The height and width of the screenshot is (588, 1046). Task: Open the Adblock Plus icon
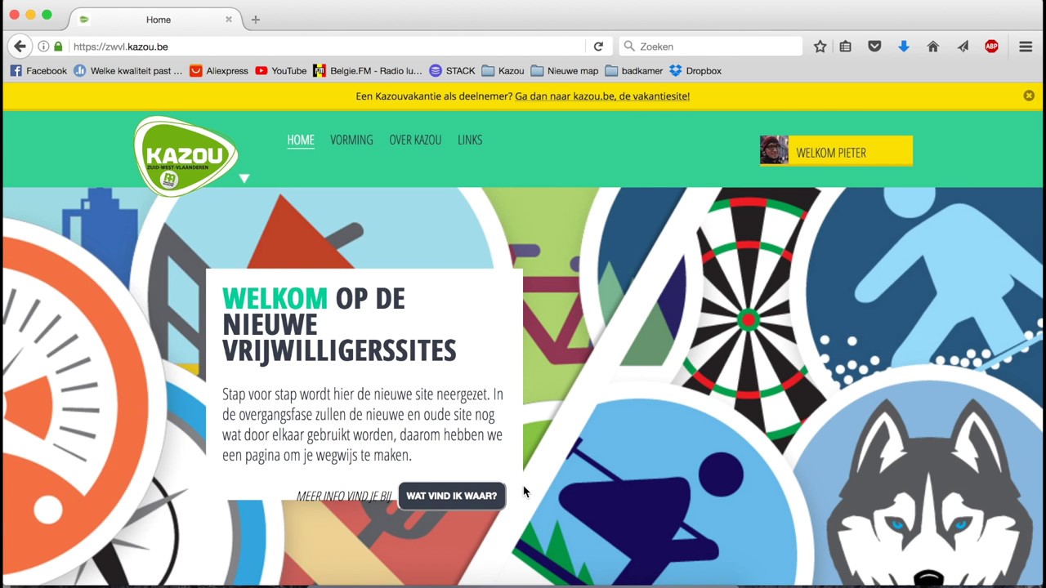(991, 47)
